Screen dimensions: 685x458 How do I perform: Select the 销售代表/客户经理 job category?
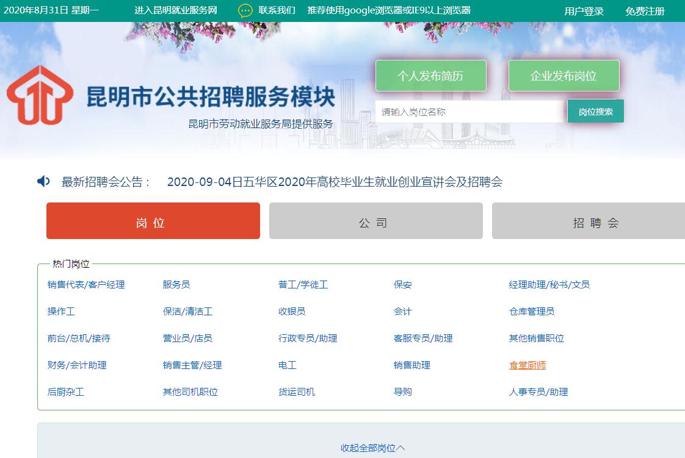(x=86, y=285)
